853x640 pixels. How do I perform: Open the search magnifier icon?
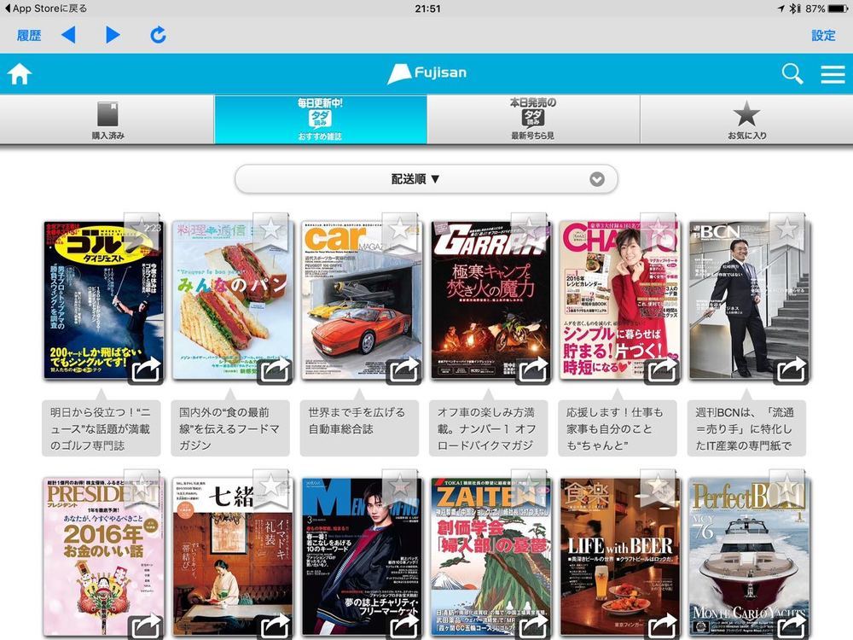[792, 73]
